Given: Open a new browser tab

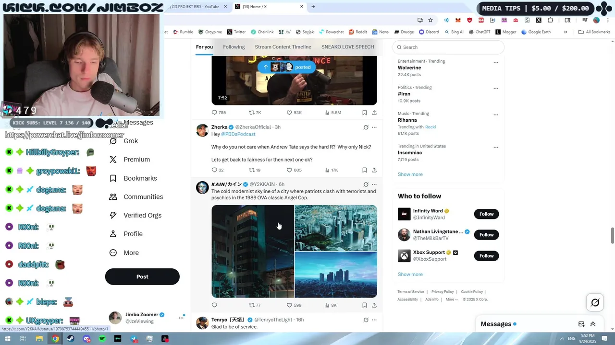Looking at the screenshot, I should click(313, 7).
